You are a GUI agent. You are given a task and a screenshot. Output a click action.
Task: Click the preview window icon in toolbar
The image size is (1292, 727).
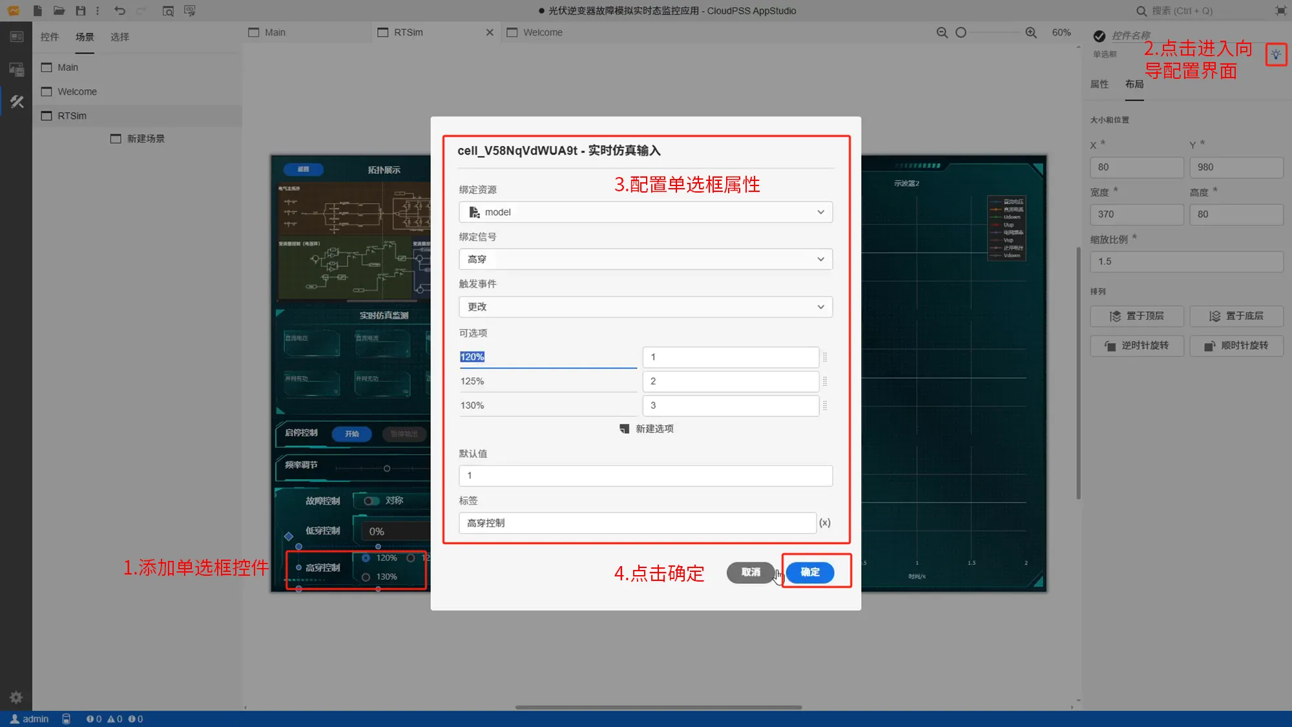coord(168,11)
